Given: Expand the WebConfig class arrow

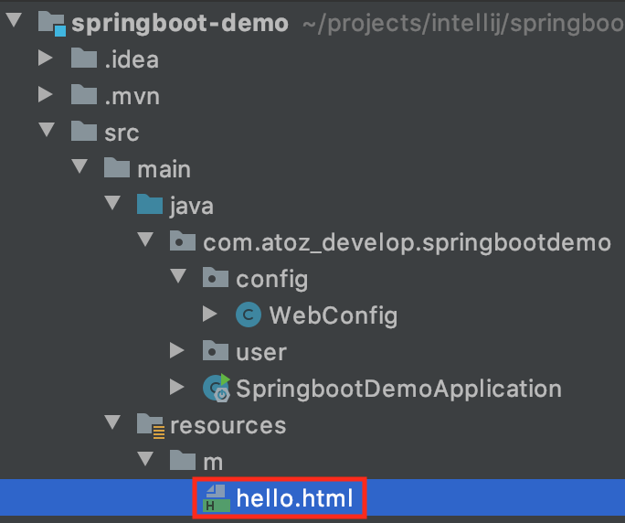Looking at the screenshot, I should [209, 314].
